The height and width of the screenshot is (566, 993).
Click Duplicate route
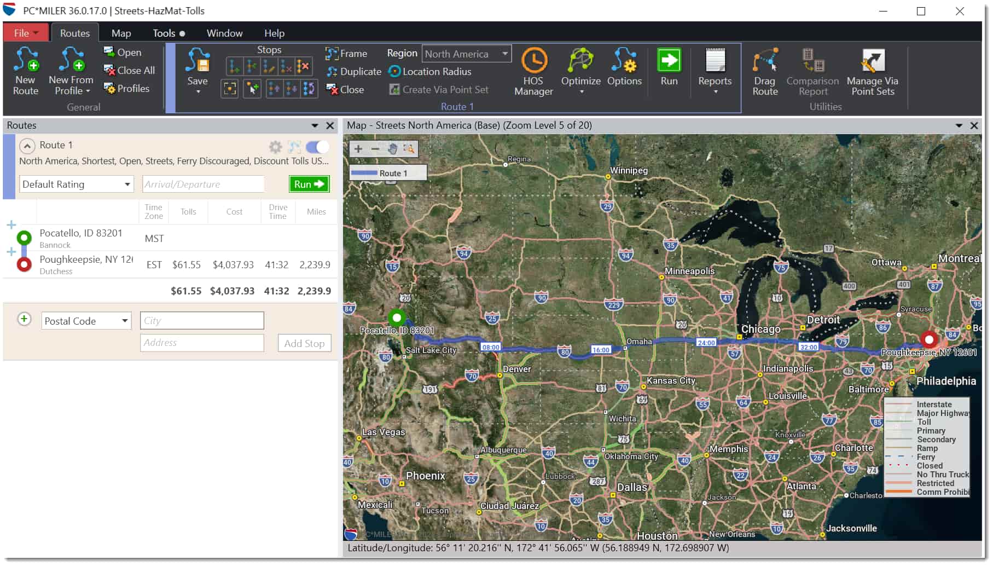coord(355,72)
